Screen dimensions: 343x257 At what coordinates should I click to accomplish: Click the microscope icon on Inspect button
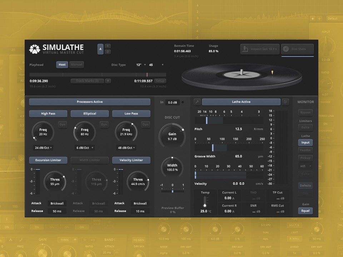click(x=245, y=49)
